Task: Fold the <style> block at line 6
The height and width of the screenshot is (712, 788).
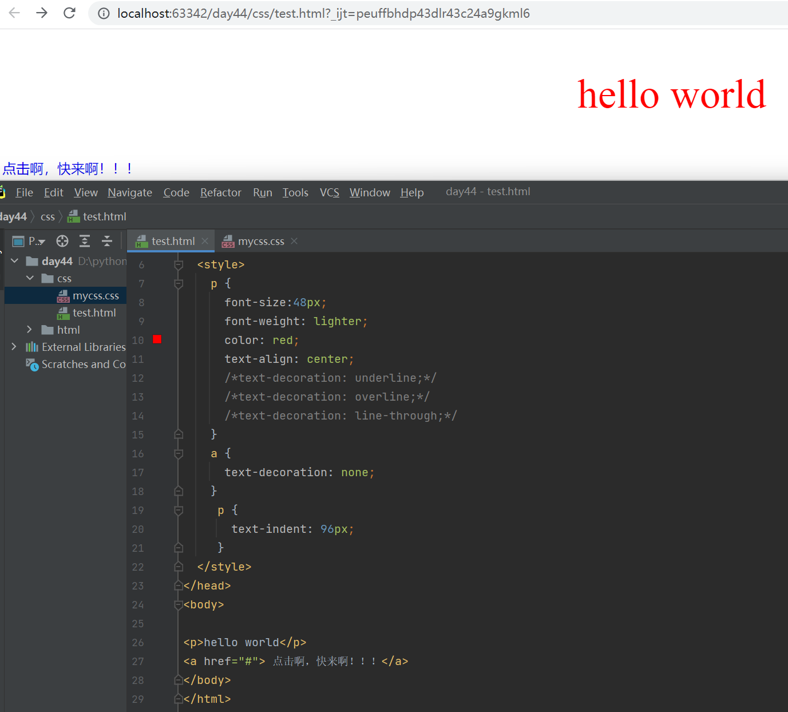Action: coord(179,264)
